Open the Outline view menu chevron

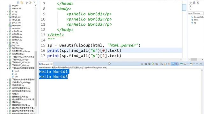(x=191, y=9)
